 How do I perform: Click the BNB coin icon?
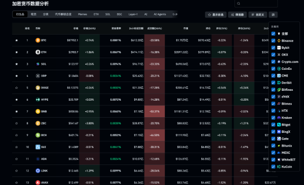click(x=38, y=111)
